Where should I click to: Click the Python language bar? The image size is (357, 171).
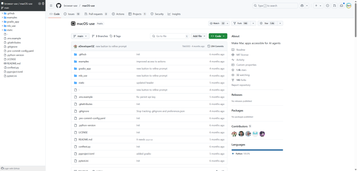(257, 150)
